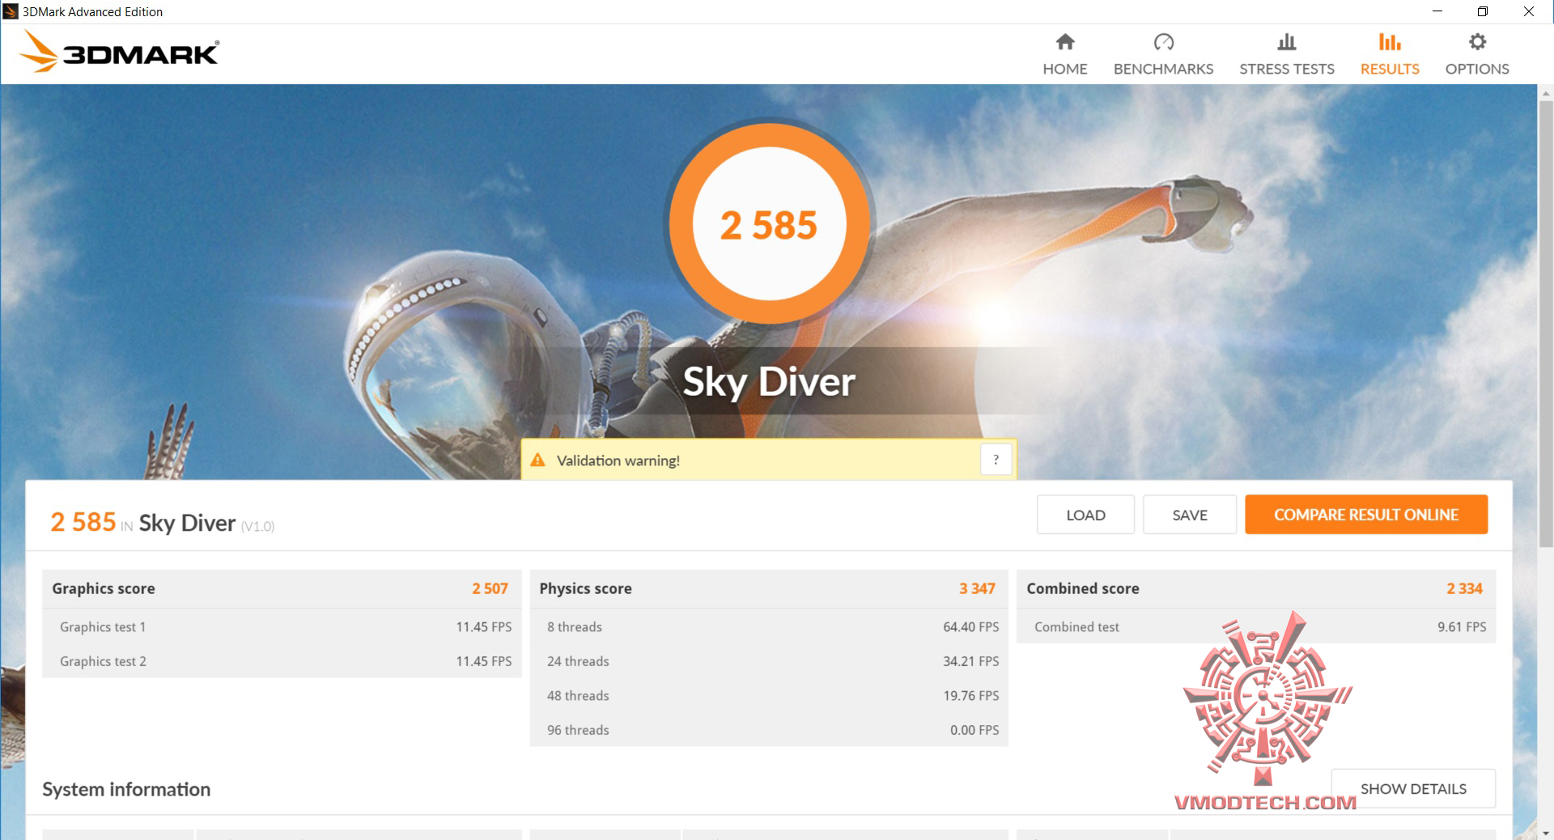Compare result online
The image size is (1554, 840).
coord(1366,515)
